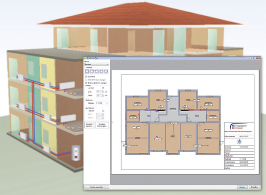Click the Links position spinner field
The width and height of the screenshot is (266, 195).
[100, 92]
